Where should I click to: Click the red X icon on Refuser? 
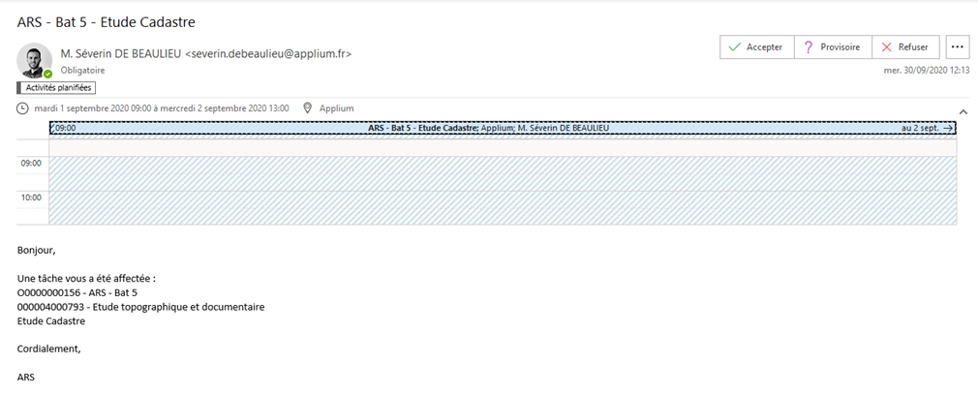pos(885,47)
